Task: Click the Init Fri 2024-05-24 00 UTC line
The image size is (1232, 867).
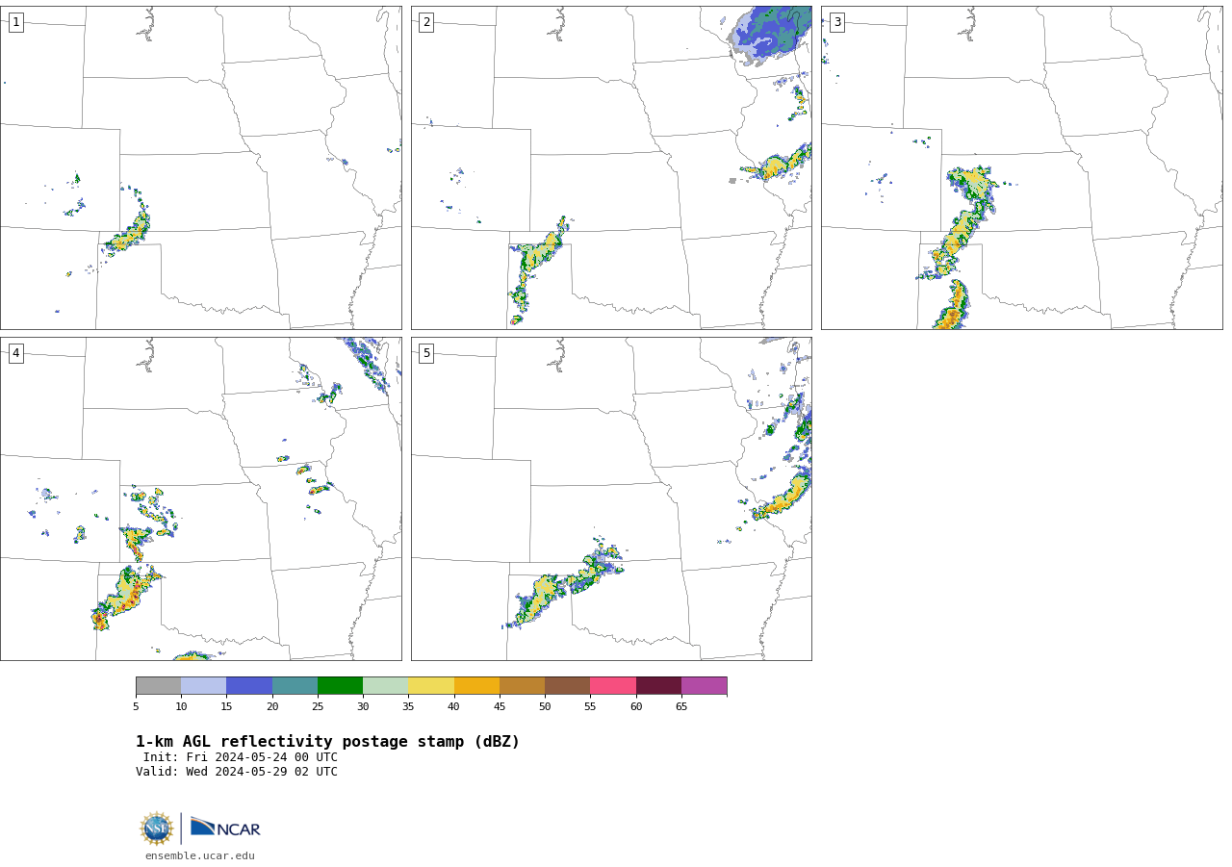Action: 241,757
